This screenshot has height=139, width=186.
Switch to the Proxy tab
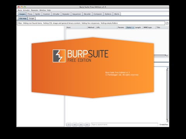[30, 14]
